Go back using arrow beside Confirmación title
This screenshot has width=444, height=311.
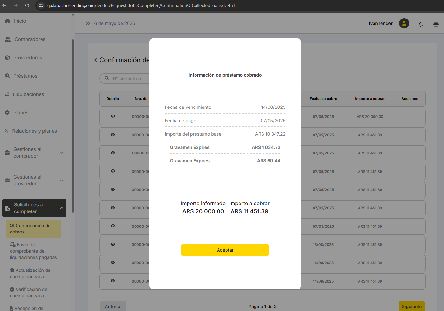click(x=95, y=60)
